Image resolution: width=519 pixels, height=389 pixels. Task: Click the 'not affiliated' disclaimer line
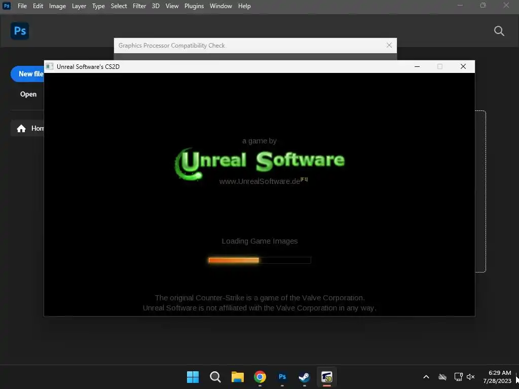click(x=259, y=308)
